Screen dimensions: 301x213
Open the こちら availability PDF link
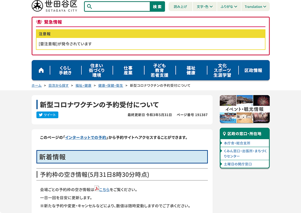(x=104, y=190)
